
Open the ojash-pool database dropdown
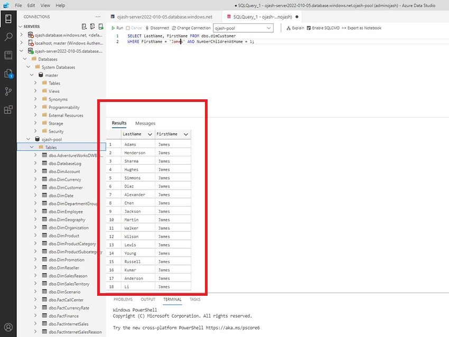point(243,28)
